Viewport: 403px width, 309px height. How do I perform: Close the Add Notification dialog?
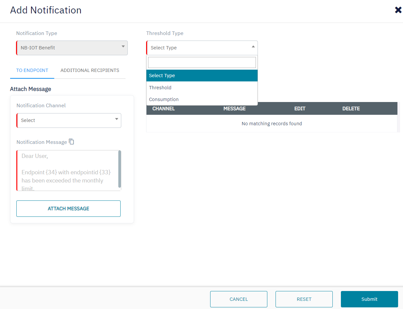click(x=398, y=10)
